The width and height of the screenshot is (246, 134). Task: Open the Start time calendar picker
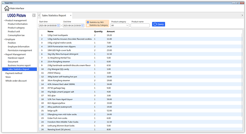click(58, 25)
